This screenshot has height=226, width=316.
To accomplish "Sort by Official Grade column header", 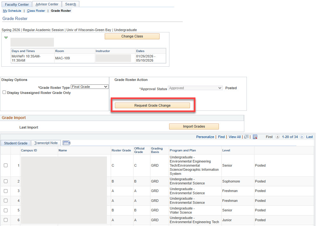I will click(139, 150).
